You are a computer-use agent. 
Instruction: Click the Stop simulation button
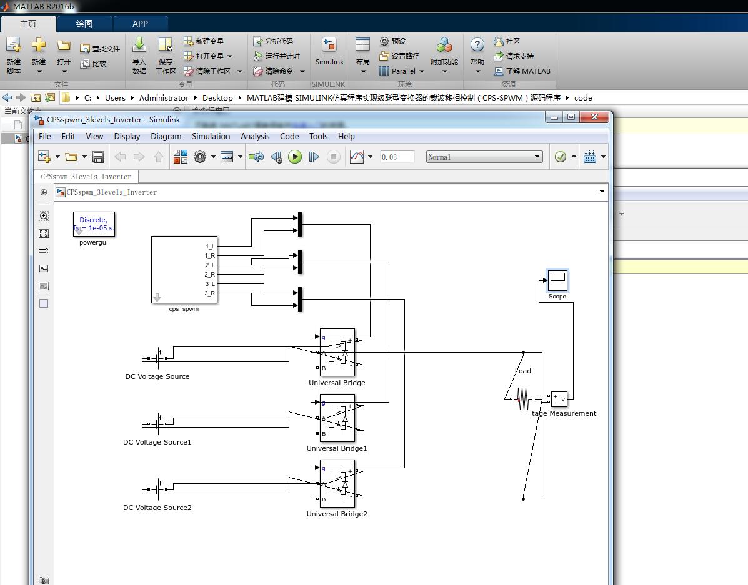[x=334, y=157]
